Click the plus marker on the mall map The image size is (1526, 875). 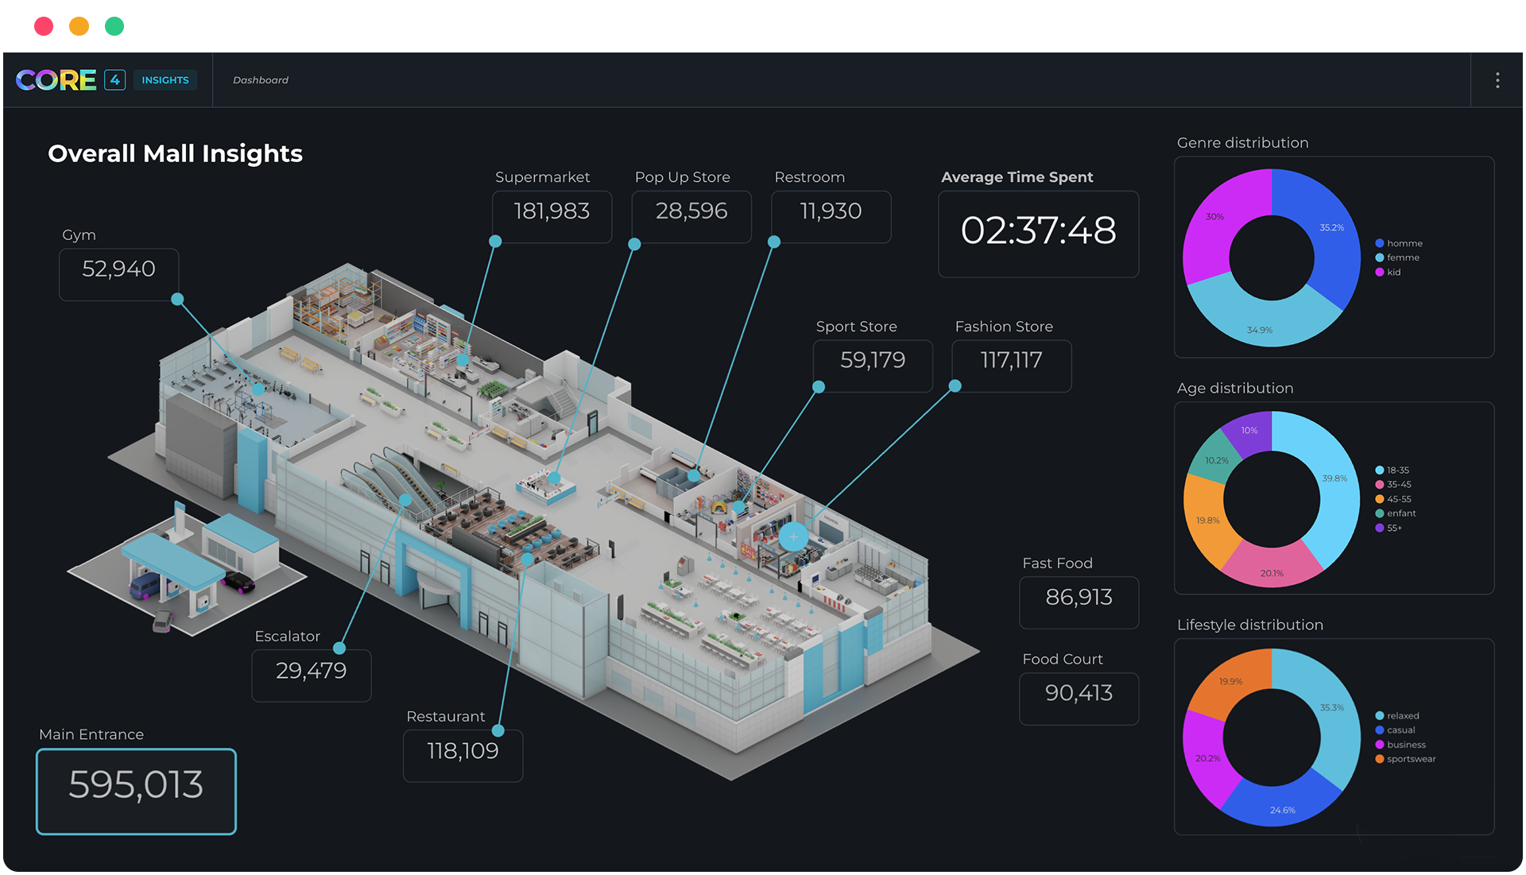point(793,536)
